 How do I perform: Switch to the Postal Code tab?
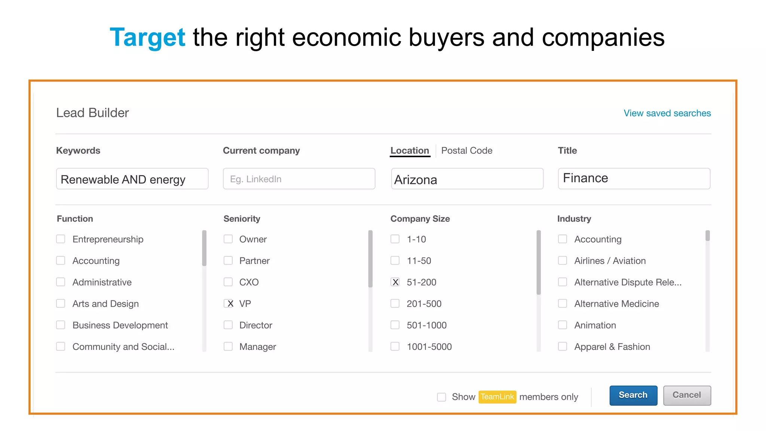(466, 150)
